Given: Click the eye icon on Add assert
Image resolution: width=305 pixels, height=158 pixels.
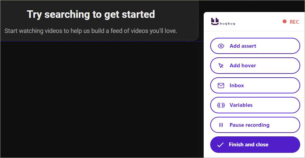Looking at the screenshot, I should [x=221, y=46].
